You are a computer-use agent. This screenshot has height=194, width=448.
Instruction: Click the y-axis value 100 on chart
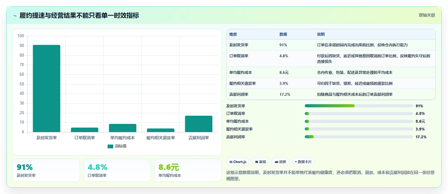(21, 36)
